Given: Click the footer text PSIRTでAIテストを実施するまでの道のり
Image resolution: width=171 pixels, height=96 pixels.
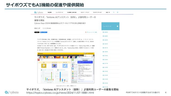Looking at the screenshot, I should [143, 93].
